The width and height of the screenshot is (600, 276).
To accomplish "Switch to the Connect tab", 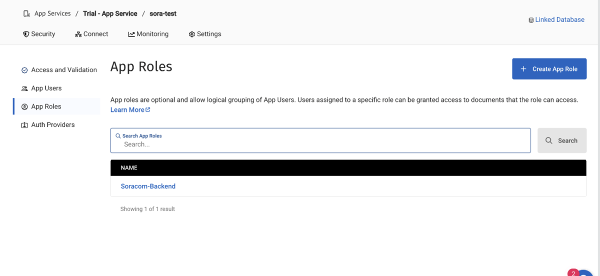I will point(95,34).
